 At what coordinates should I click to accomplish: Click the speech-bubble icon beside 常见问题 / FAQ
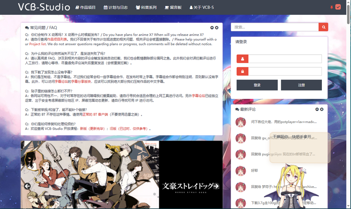(28, 27)
